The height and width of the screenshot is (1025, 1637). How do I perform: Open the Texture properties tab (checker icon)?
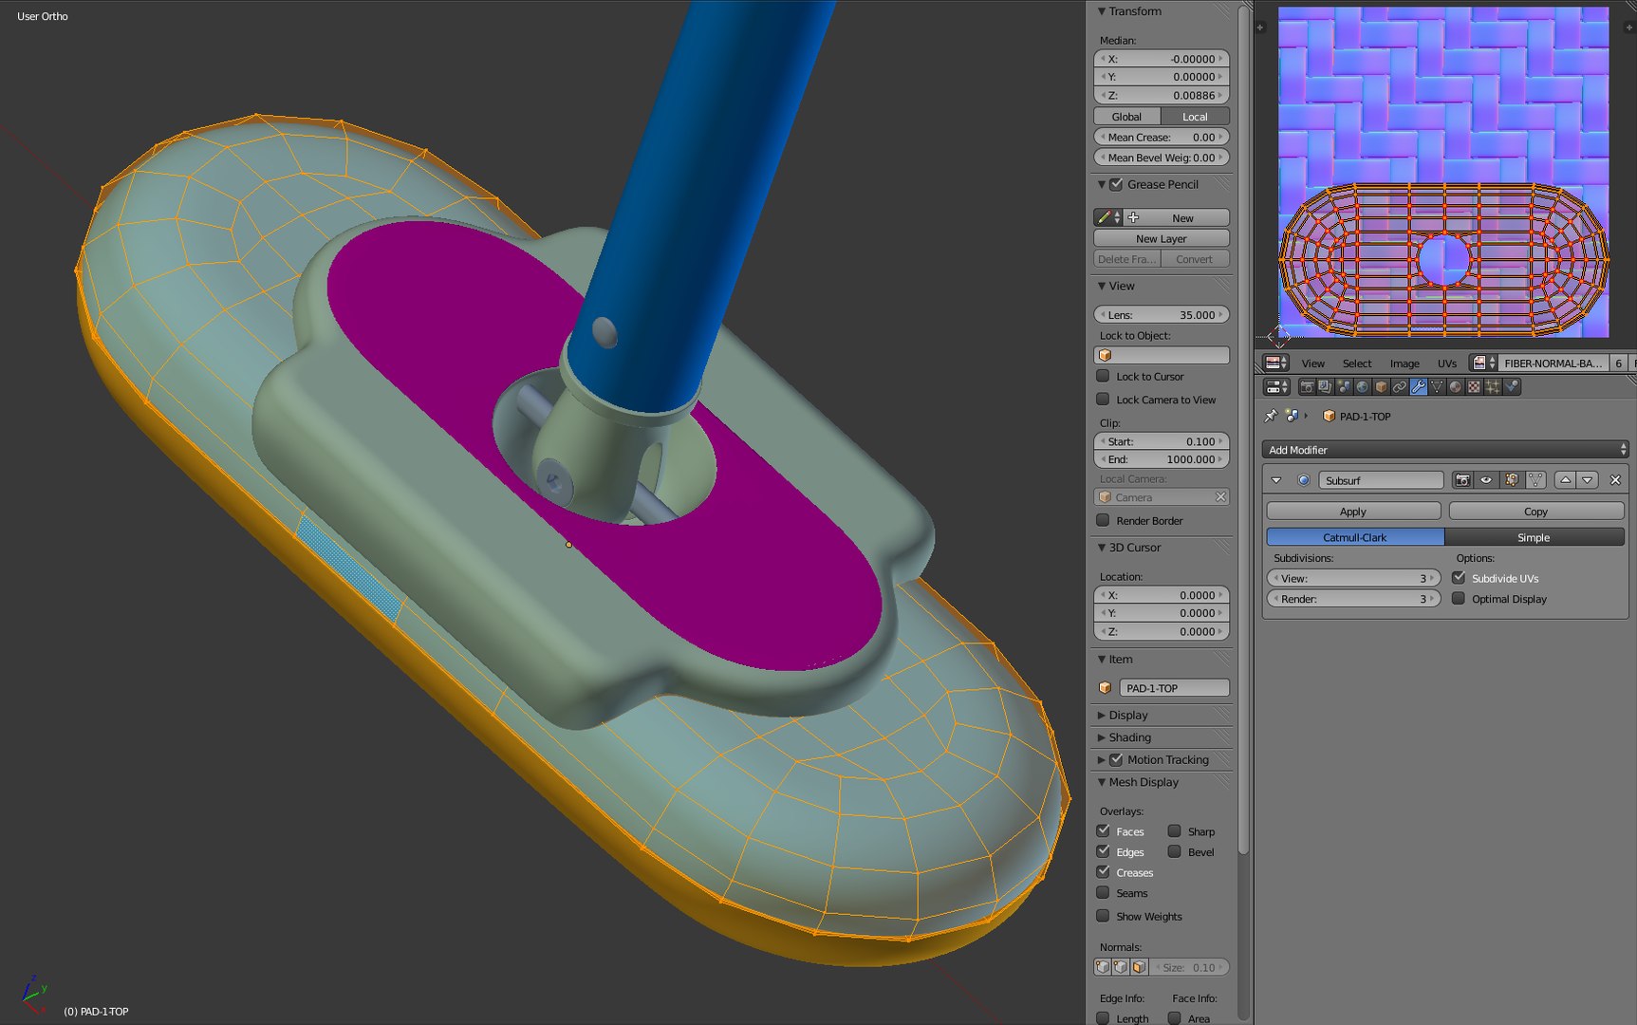coord(1474,386)
